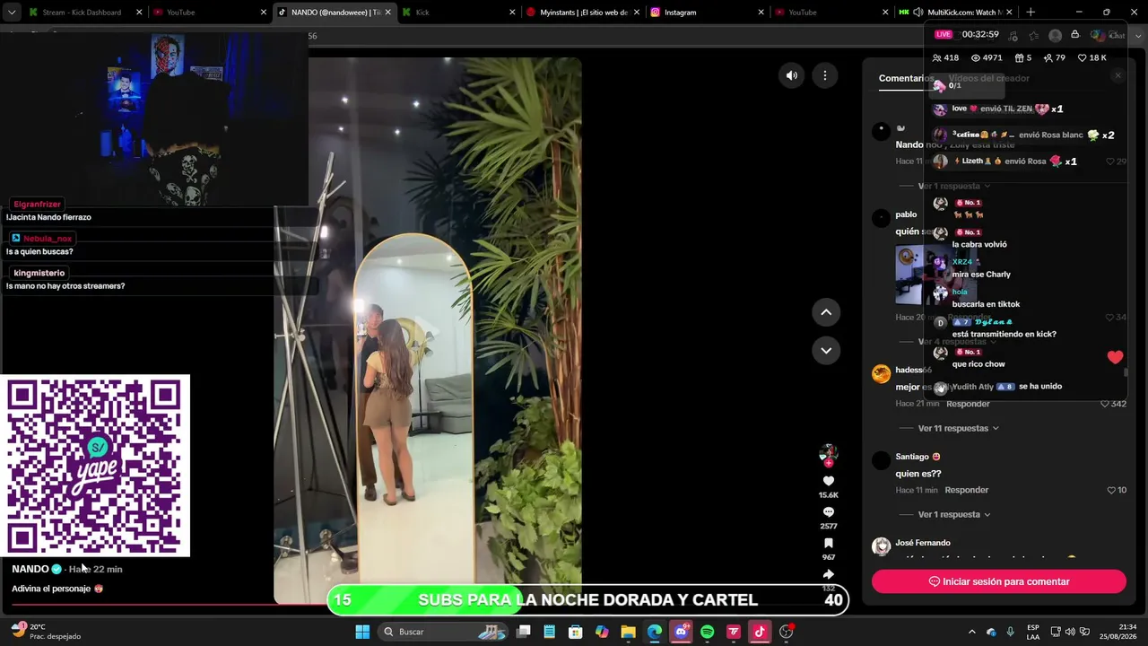
Task: Switch to the Instagram browser tab
Action: [707, 13]
